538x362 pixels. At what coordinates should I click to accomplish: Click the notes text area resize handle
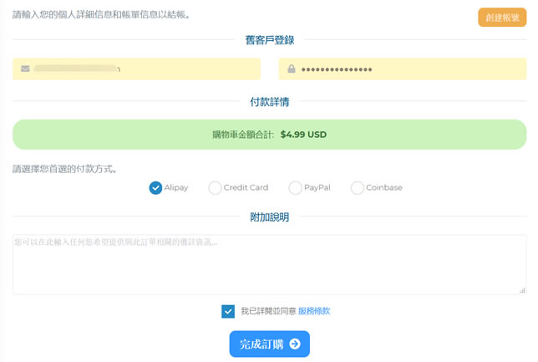[522, 290]
